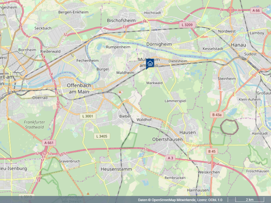Screen dimensions: 271x203
Task: Click the L 3209 road shield
Action: (x=187, y=25)
